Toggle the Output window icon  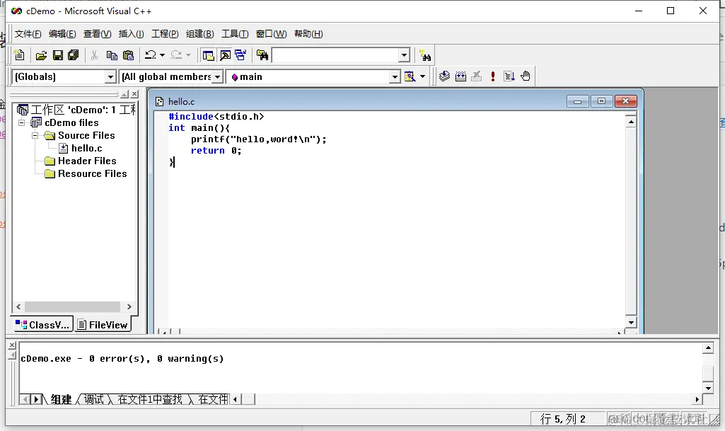coord(225,55)
